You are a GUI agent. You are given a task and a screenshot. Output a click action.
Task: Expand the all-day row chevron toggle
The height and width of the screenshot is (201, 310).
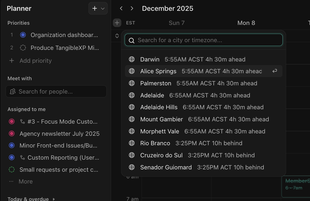117,36
